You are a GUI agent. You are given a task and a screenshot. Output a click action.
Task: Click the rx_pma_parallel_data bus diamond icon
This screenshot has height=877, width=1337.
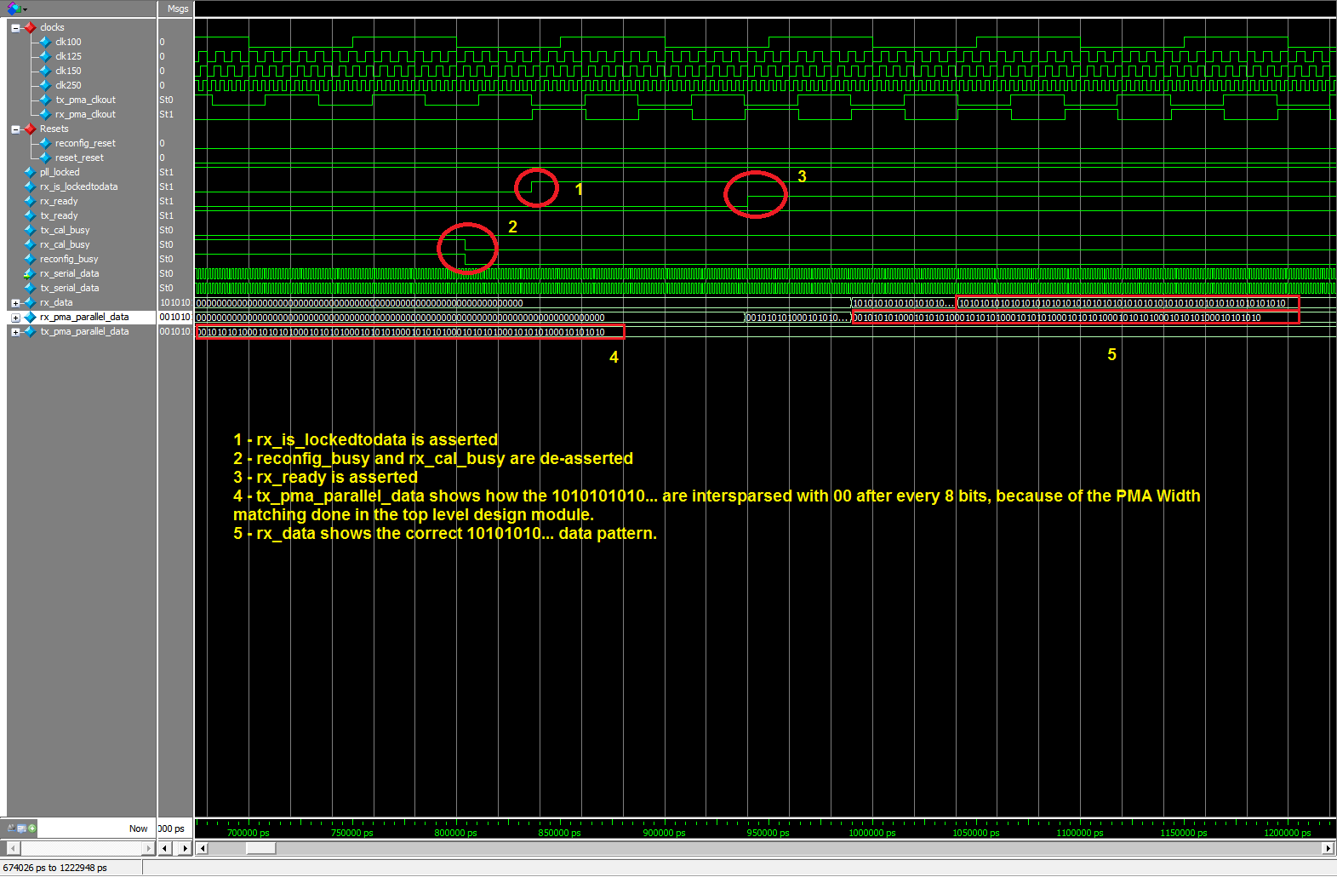(x=31, y=317)
